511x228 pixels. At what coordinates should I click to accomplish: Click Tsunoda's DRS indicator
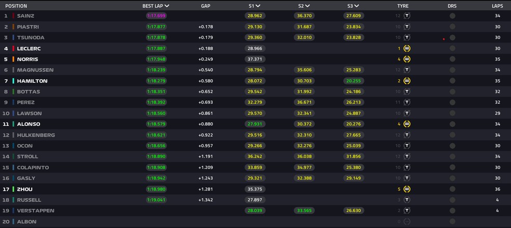[452, 37]
